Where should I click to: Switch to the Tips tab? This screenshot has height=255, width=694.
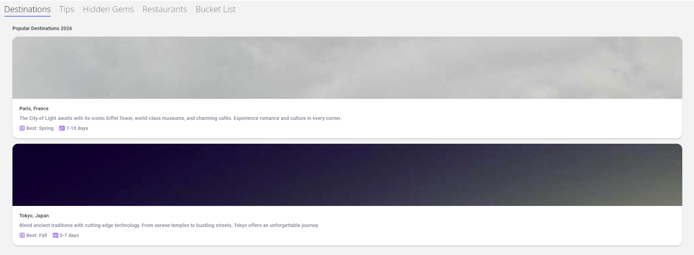click(67, 9)
